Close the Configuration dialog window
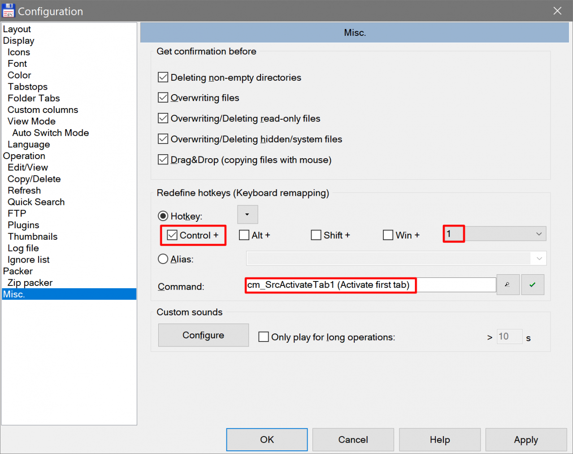The image size is (573, 454). (557, 11)
